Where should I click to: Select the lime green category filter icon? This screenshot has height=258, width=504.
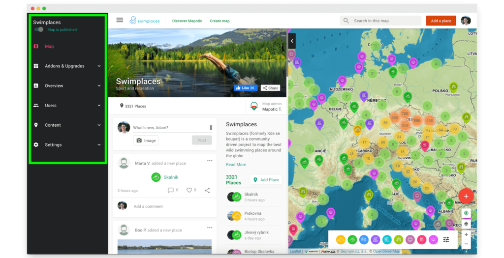tap(399, 239)
